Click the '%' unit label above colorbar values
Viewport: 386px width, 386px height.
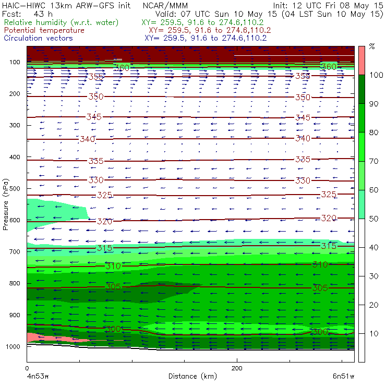click(x=372, y=46)
